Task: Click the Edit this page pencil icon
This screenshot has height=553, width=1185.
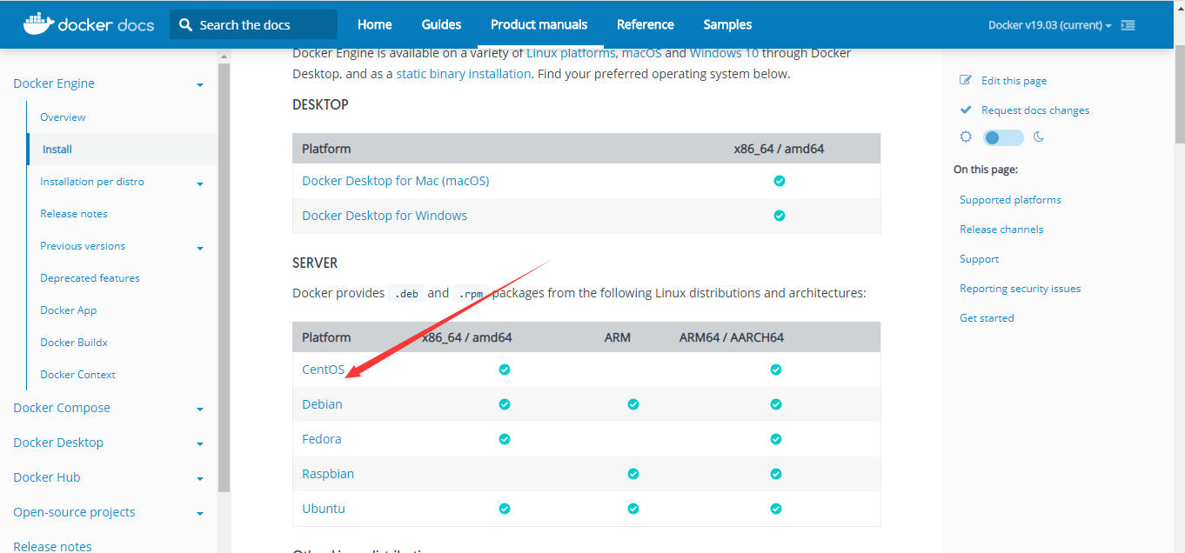Action: (x=965, y=80)
